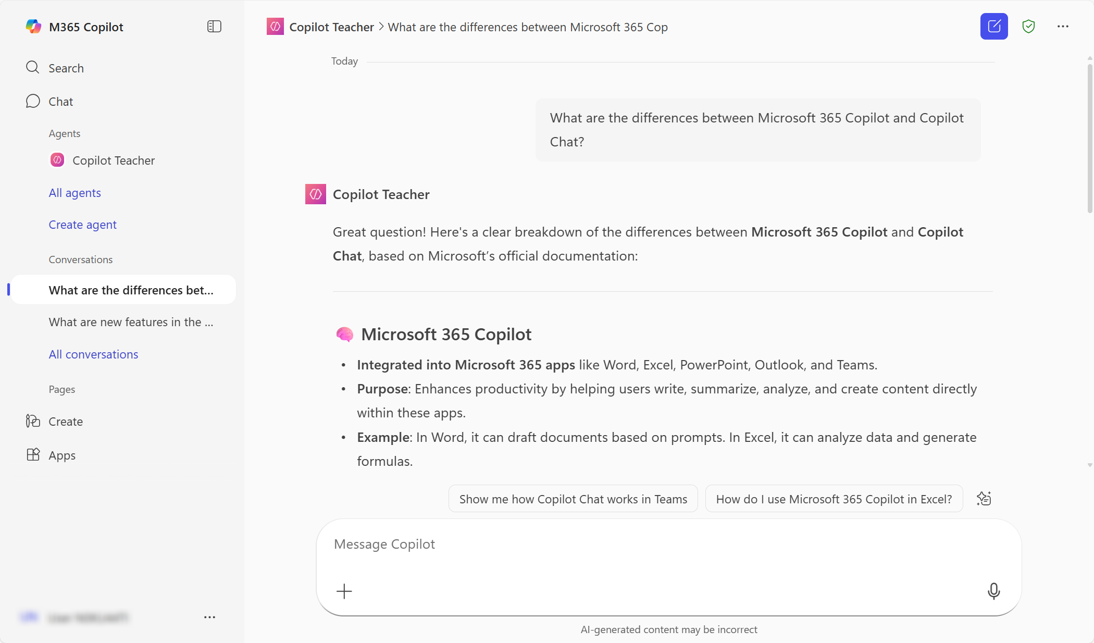This screenshot has width=1094, height=643.
Task: Start a new chat with compose icon
Action: coord(993,27)
